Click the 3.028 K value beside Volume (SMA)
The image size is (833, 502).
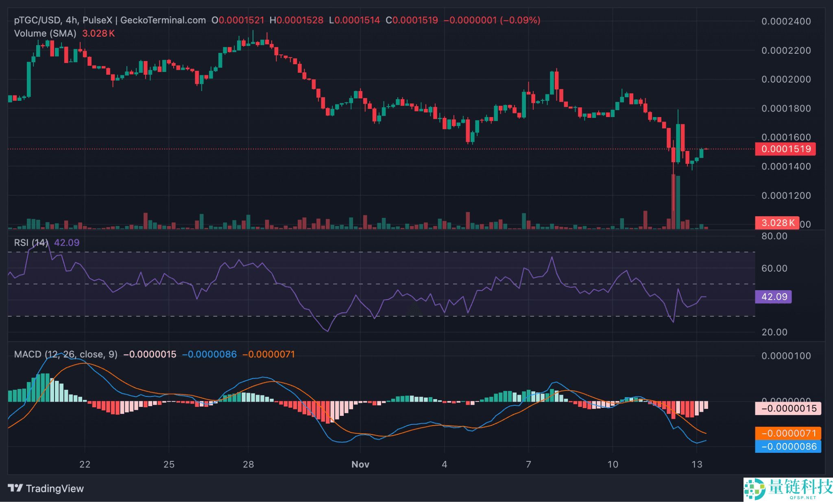(98, 33)
